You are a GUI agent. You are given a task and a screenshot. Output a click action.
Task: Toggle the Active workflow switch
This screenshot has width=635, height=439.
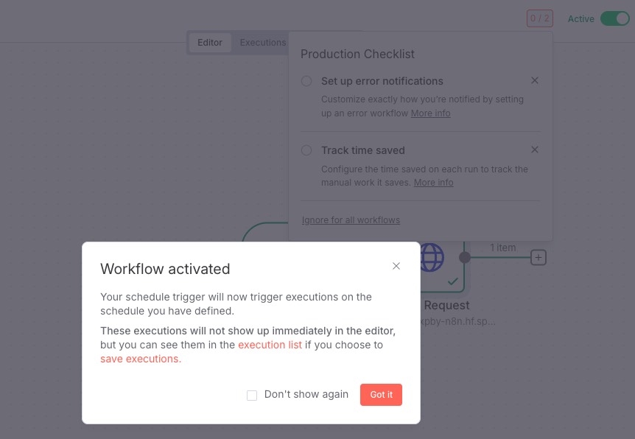(x=614, y=18)
